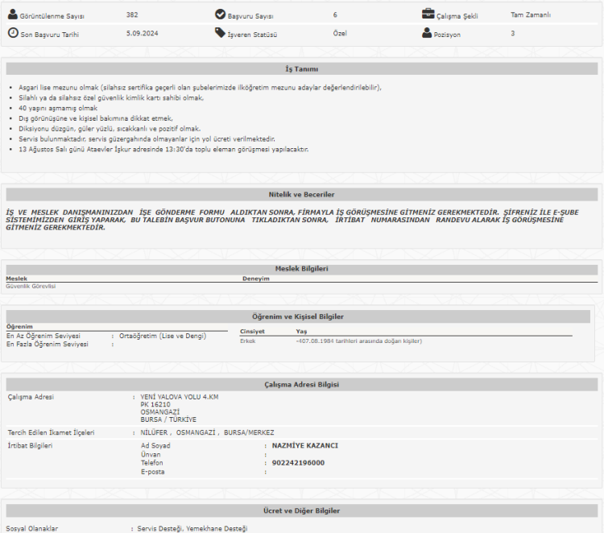Select the Nitelik ve Beceriler section header
Viewport: 604px width, 533px height.
coord(301,195)
